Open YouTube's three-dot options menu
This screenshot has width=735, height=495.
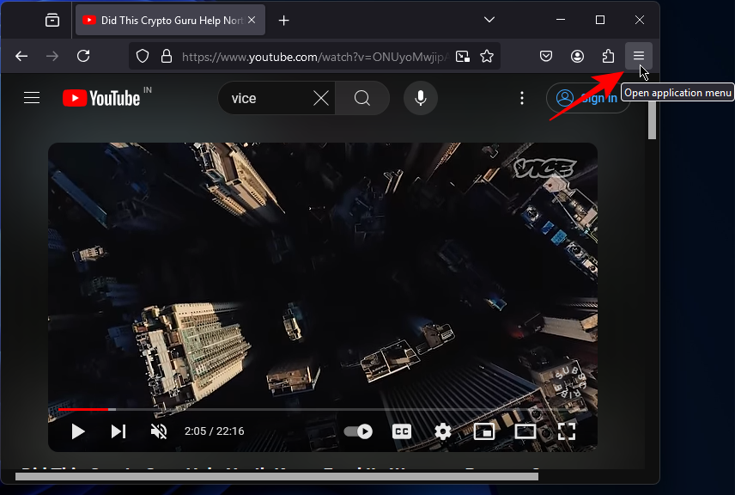(x=522, y=97)
